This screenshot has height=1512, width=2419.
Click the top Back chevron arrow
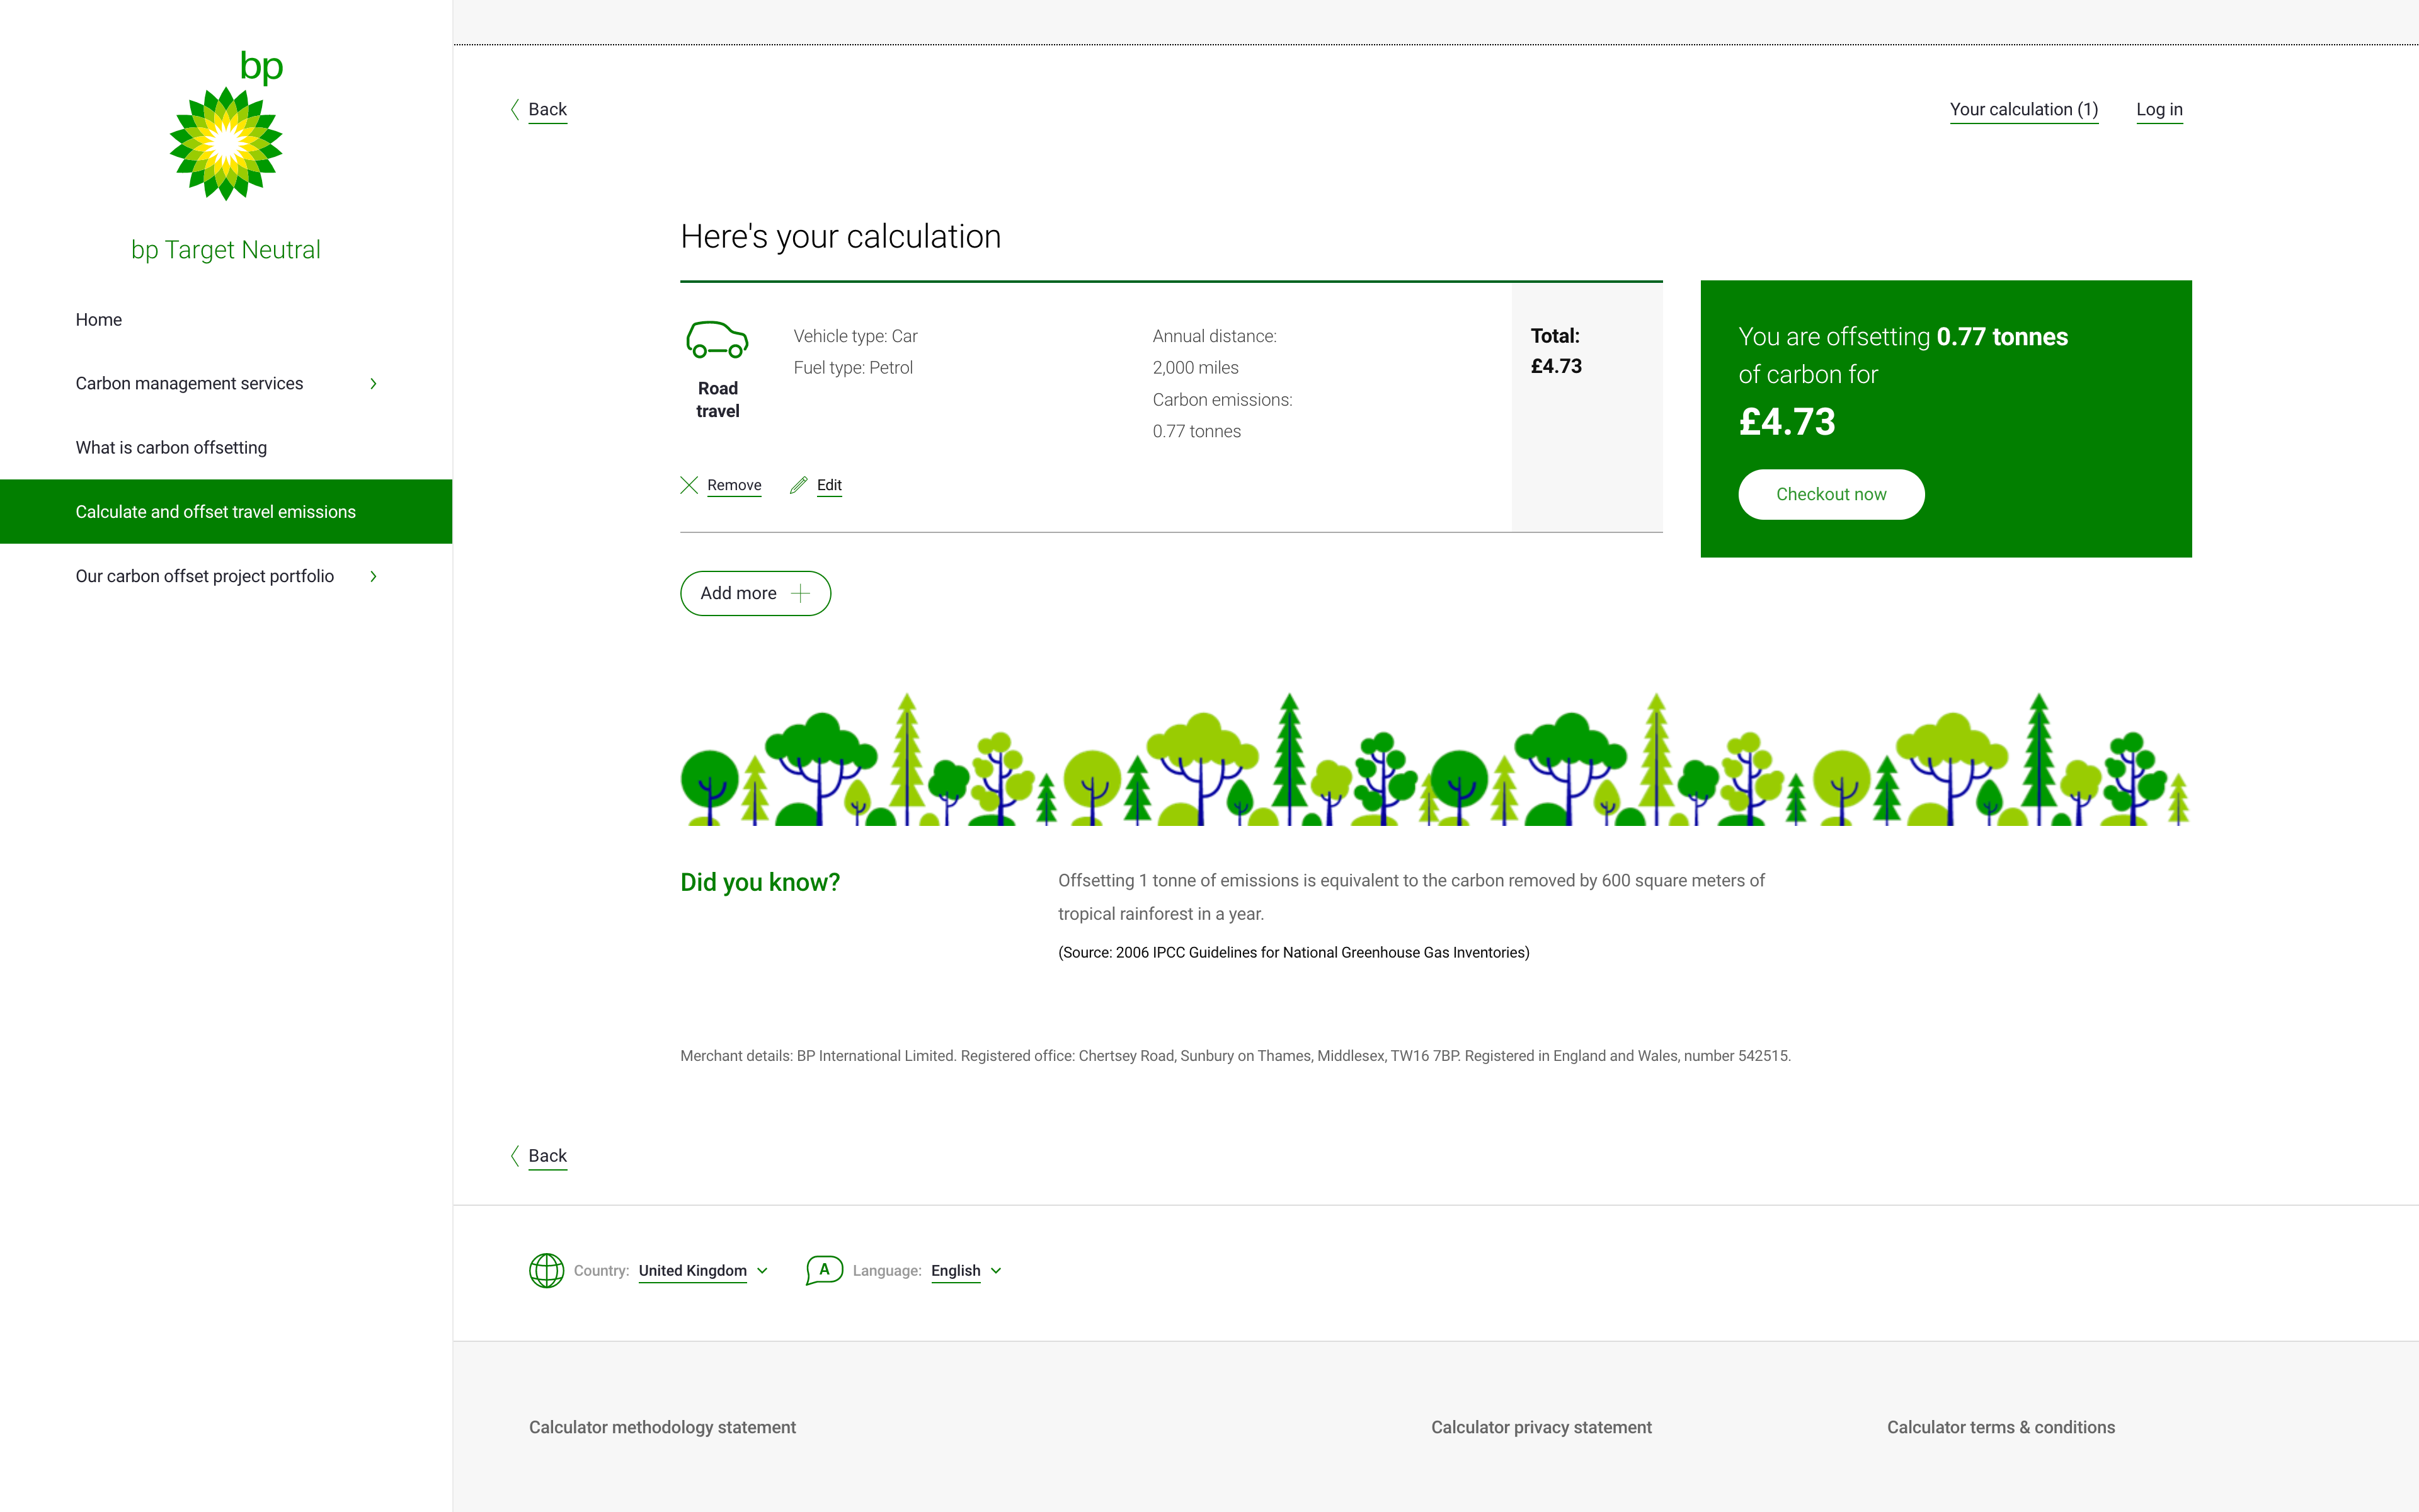(515, 109)
